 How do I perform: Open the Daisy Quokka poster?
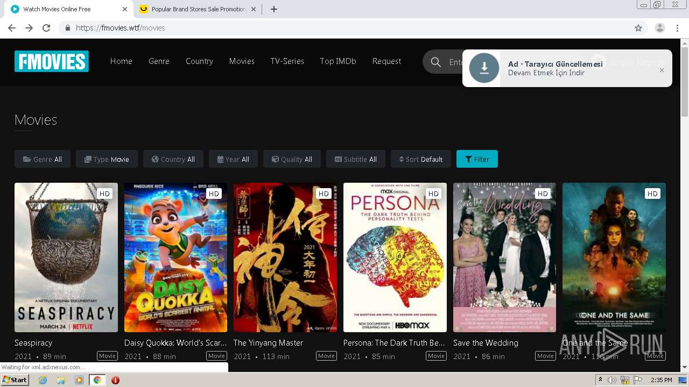(x=175, y=257)
